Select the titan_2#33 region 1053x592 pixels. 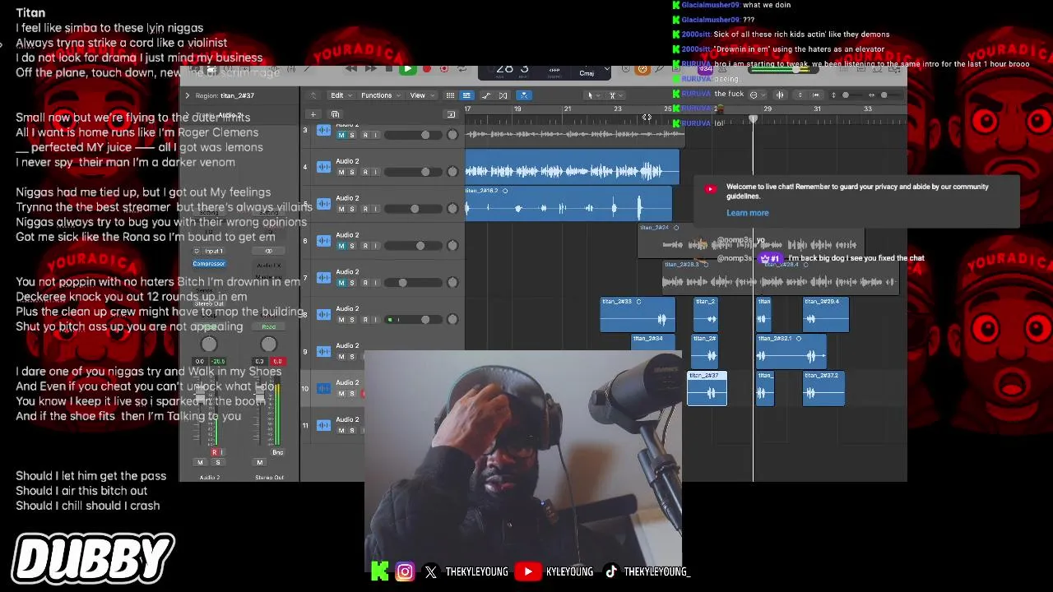click(x=638, y=315)
